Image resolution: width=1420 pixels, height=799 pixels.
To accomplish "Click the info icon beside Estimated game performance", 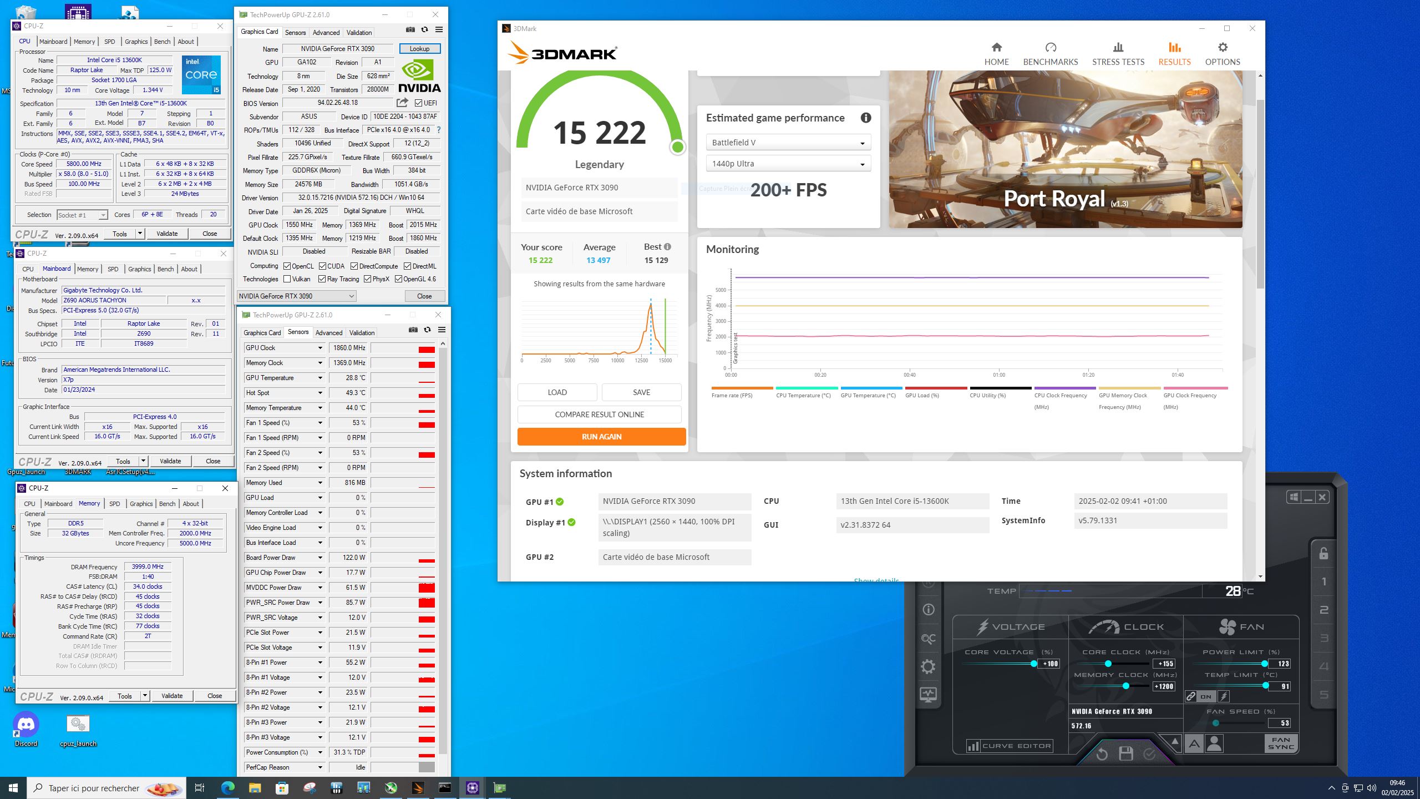I will (865, 118).
